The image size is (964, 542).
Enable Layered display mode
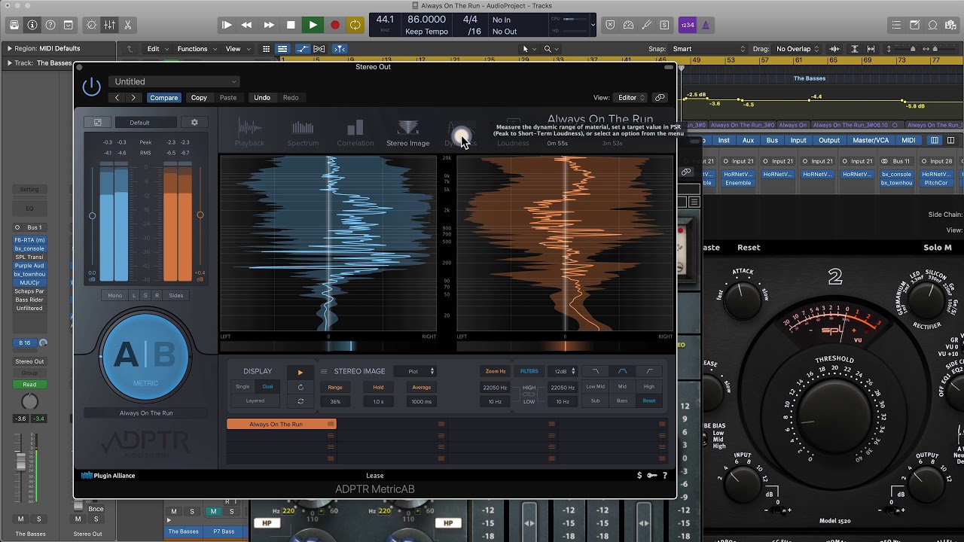(255, 401)
